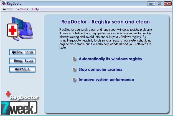Start a Quick Scan
The width and height of the screenshot is (173, 116).
point(22,52)
